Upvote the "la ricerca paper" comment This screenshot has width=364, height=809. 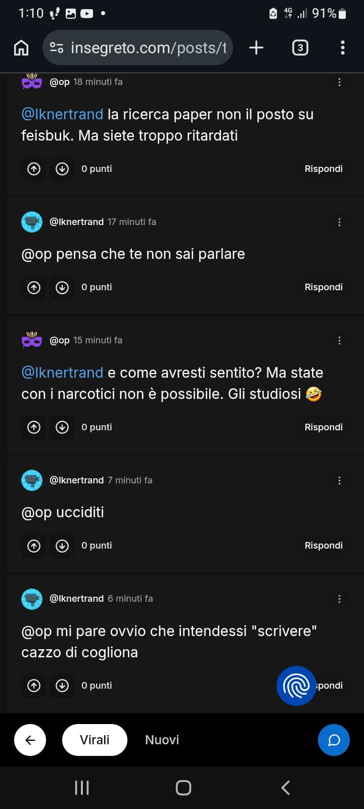tap(34, 169)
